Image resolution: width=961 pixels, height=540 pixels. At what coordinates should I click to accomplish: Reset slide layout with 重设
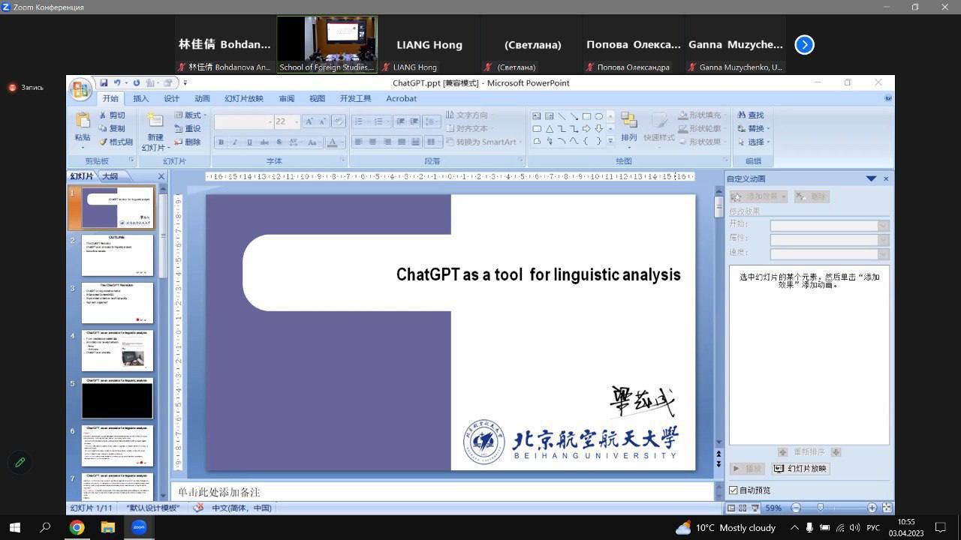(188, 128)
